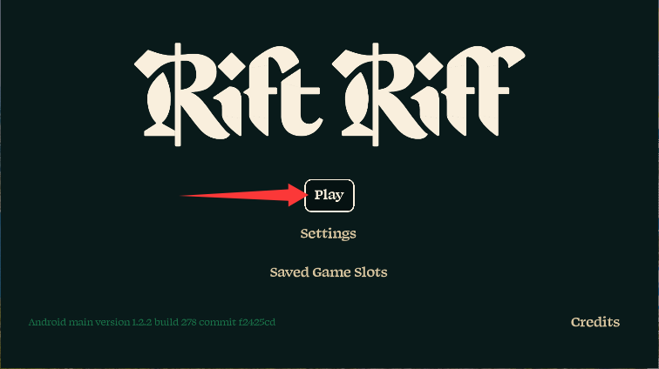Image resolution: width=659 pixels, height=369 pixels.
Task: Click the word Saved in Saved Game Slots
Action: [x=289, y=272]
